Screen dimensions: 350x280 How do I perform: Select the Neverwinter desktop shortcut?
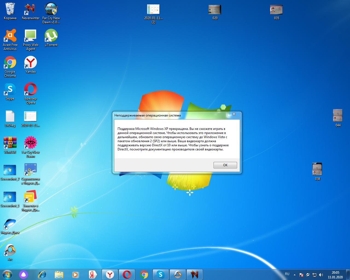pos(31,11)
